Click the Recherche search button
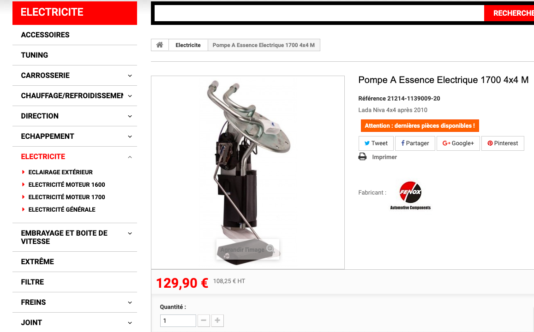Image resolution: width=534 pixels, height=332 pixels. coord(509,13)
